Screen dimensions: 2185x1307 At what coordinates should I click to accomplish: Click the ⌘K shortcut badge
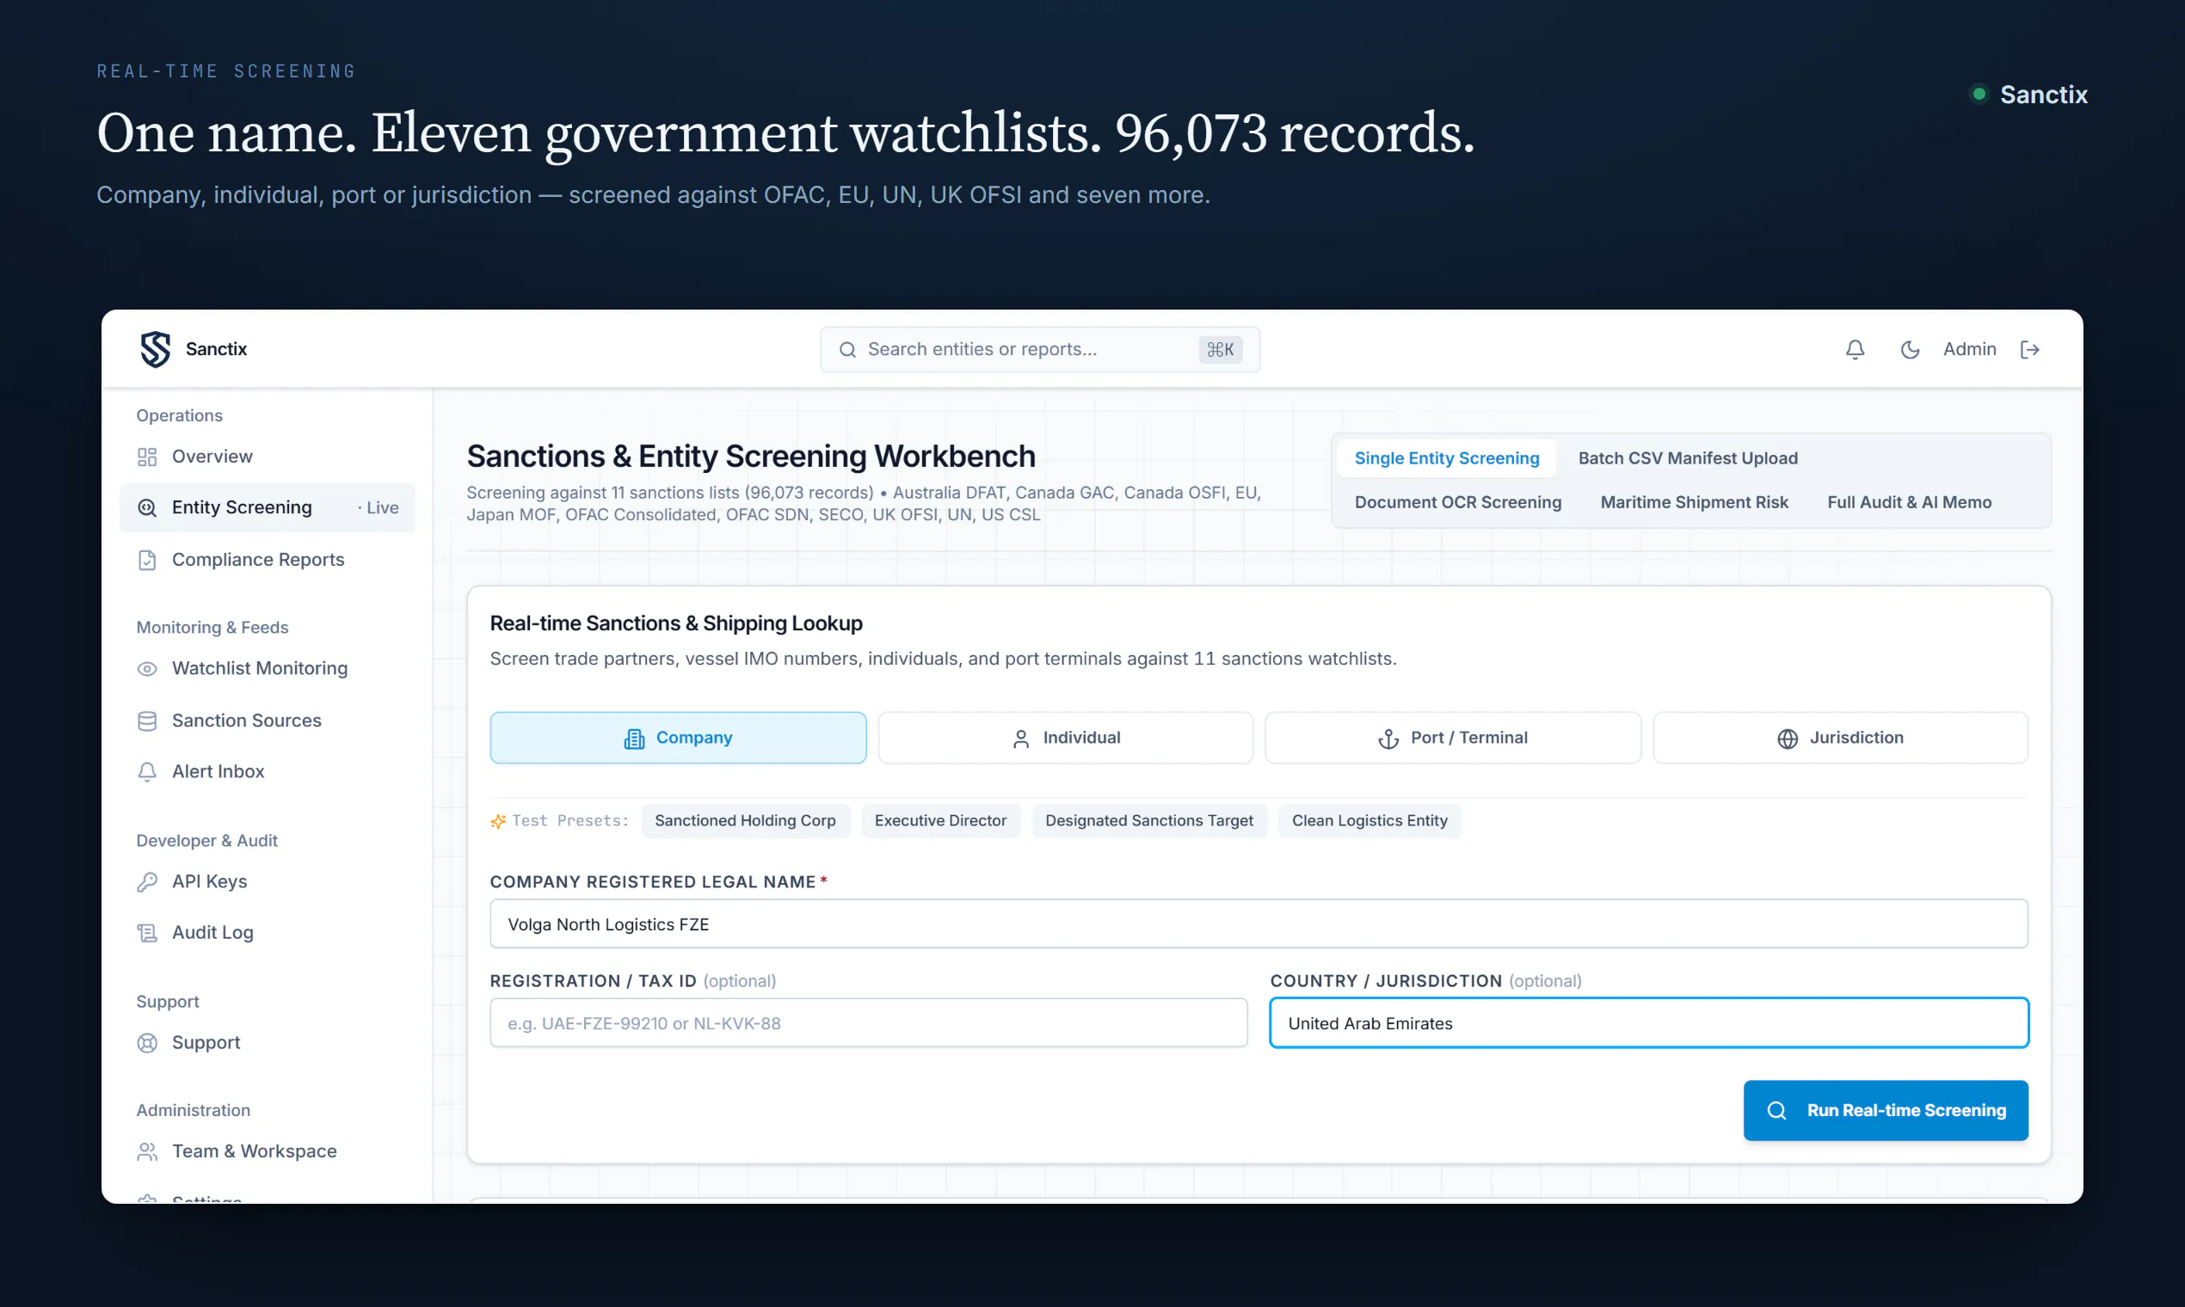(x=1221, y=350)
